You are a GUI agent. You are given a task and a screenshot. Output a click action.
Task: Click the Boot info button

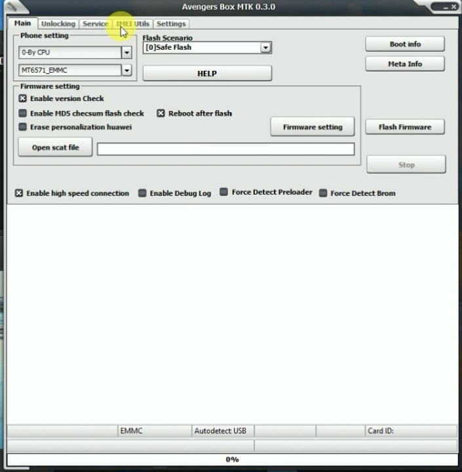point(405,44)
